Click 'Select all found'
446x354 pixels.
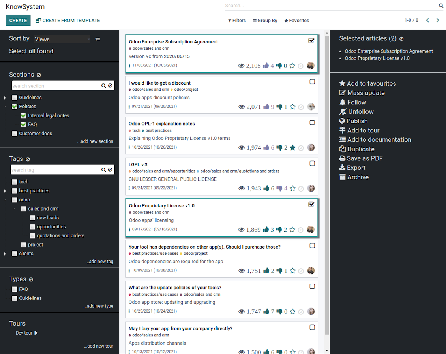coord(31,51)
